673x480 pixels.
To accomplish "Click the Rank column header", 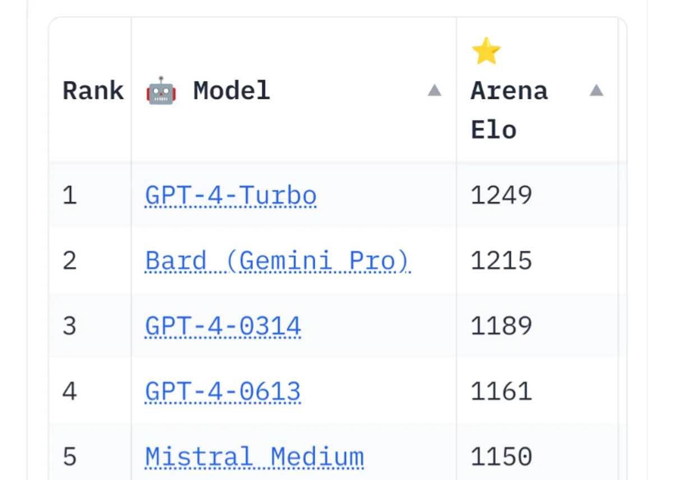I will pos(93,90).
